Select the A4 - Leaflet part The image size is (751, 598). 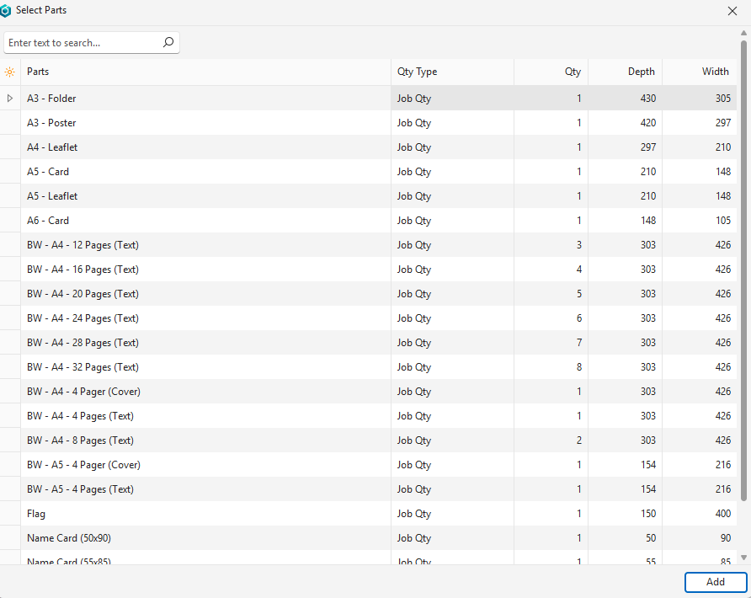tap(205, 147)
